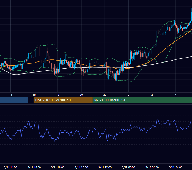Click the NY 21:00-06:00 JST session bar

142,100
